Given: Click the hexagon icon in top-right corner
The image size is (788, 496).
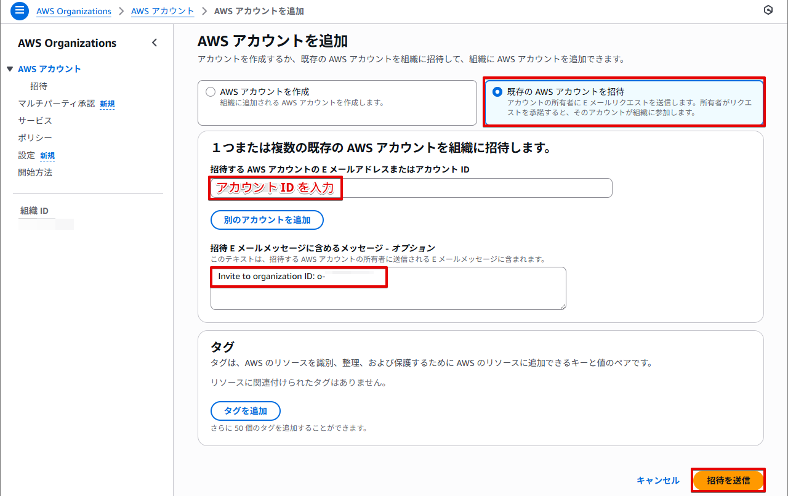Looking at the screenshot, I should (x=768, y=10).
